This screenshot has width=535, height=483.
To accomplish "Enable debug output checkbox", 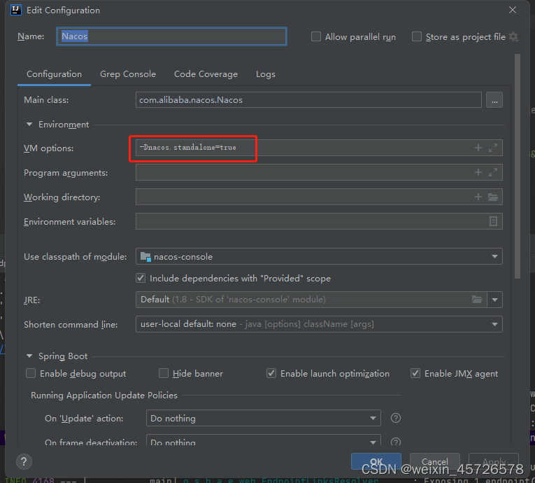I will coord(31,373).
